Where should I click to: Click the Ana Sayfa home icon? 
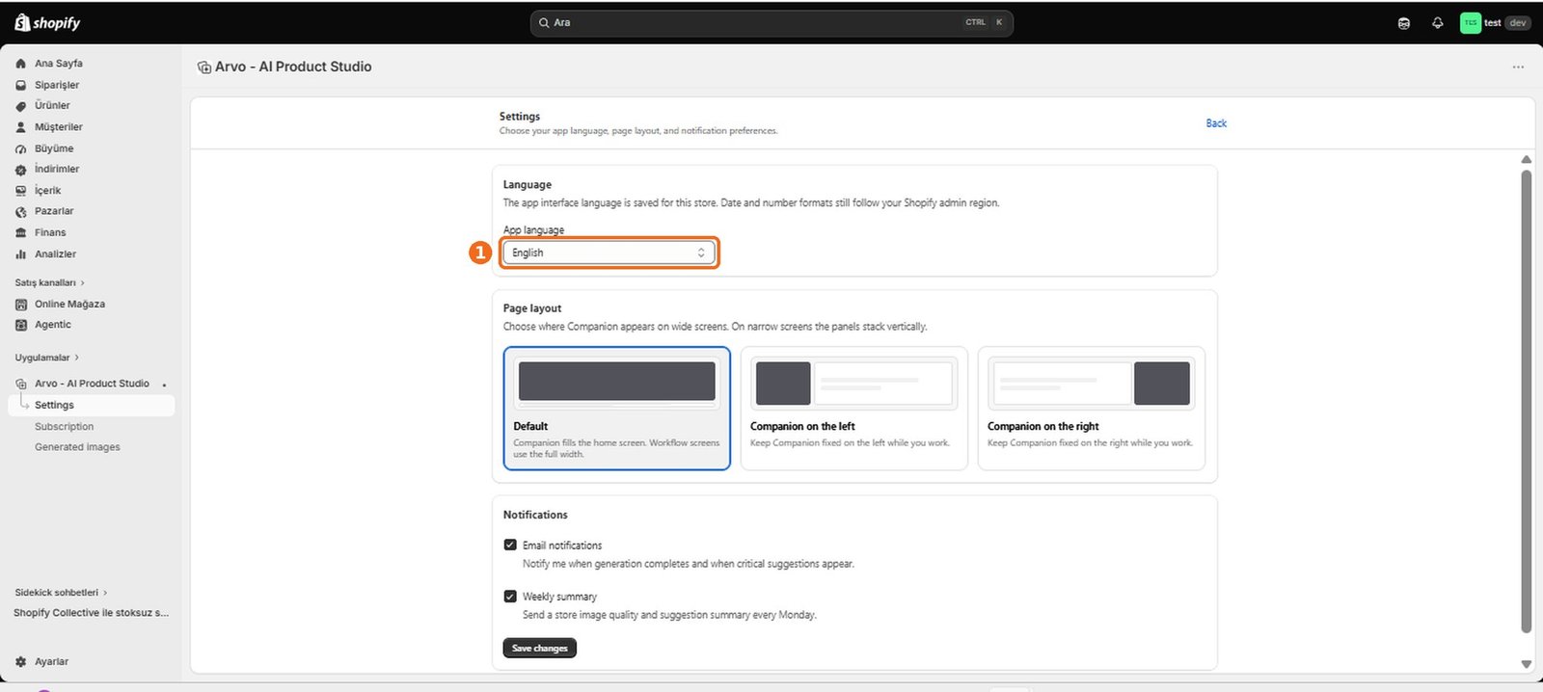click(x=21, y=64)
